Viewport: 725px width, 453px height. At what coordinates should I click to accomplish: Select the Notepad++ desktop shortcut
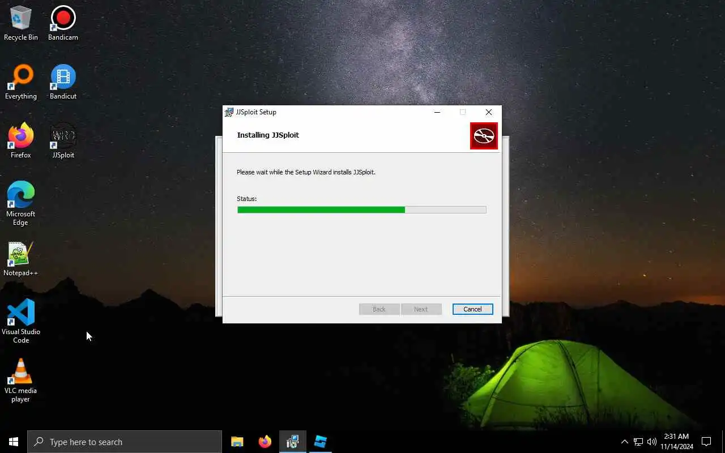[x=21, y=259]
